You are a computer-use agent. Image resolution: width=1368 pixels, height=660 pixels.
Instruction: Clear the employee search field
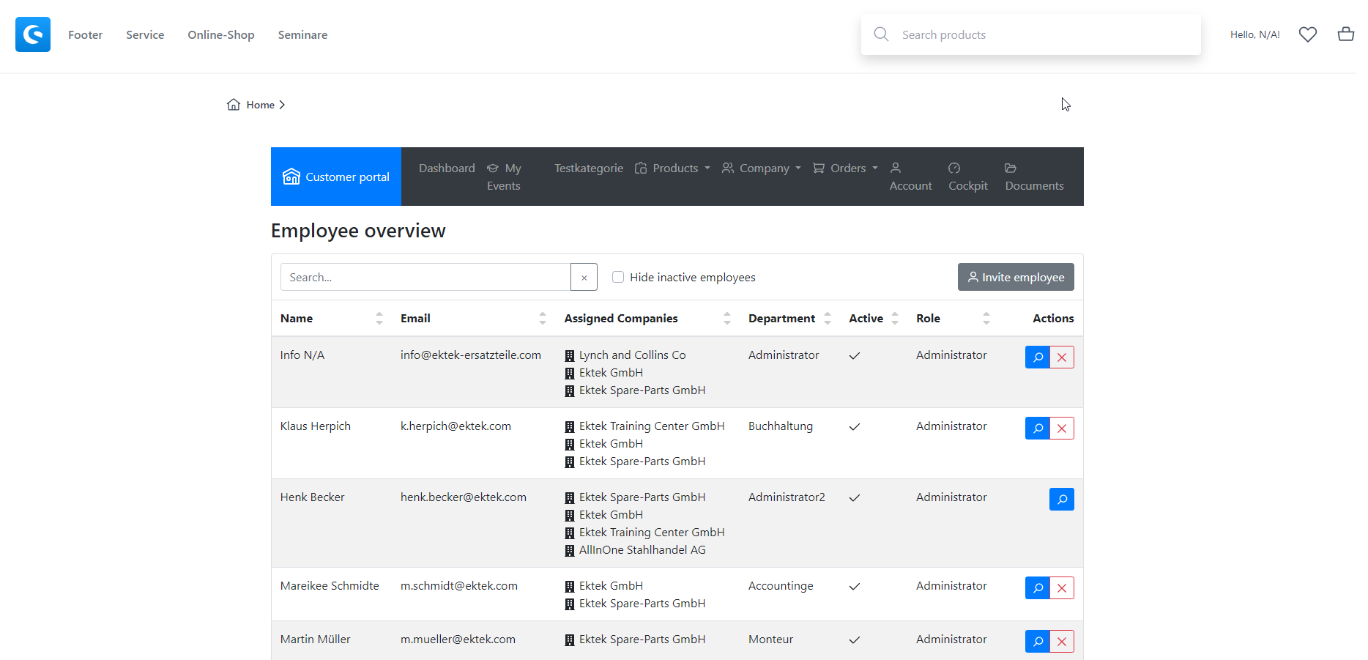[584, 278]
